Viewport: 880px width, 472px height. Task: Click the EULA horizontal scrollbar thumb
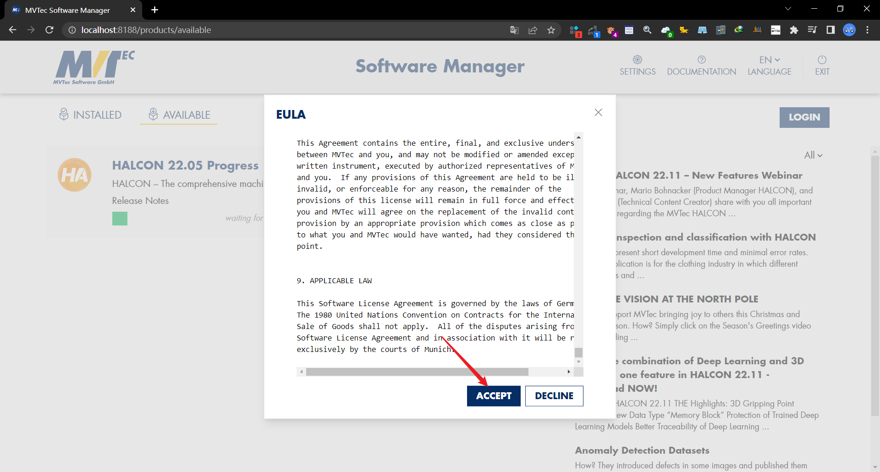417,372
